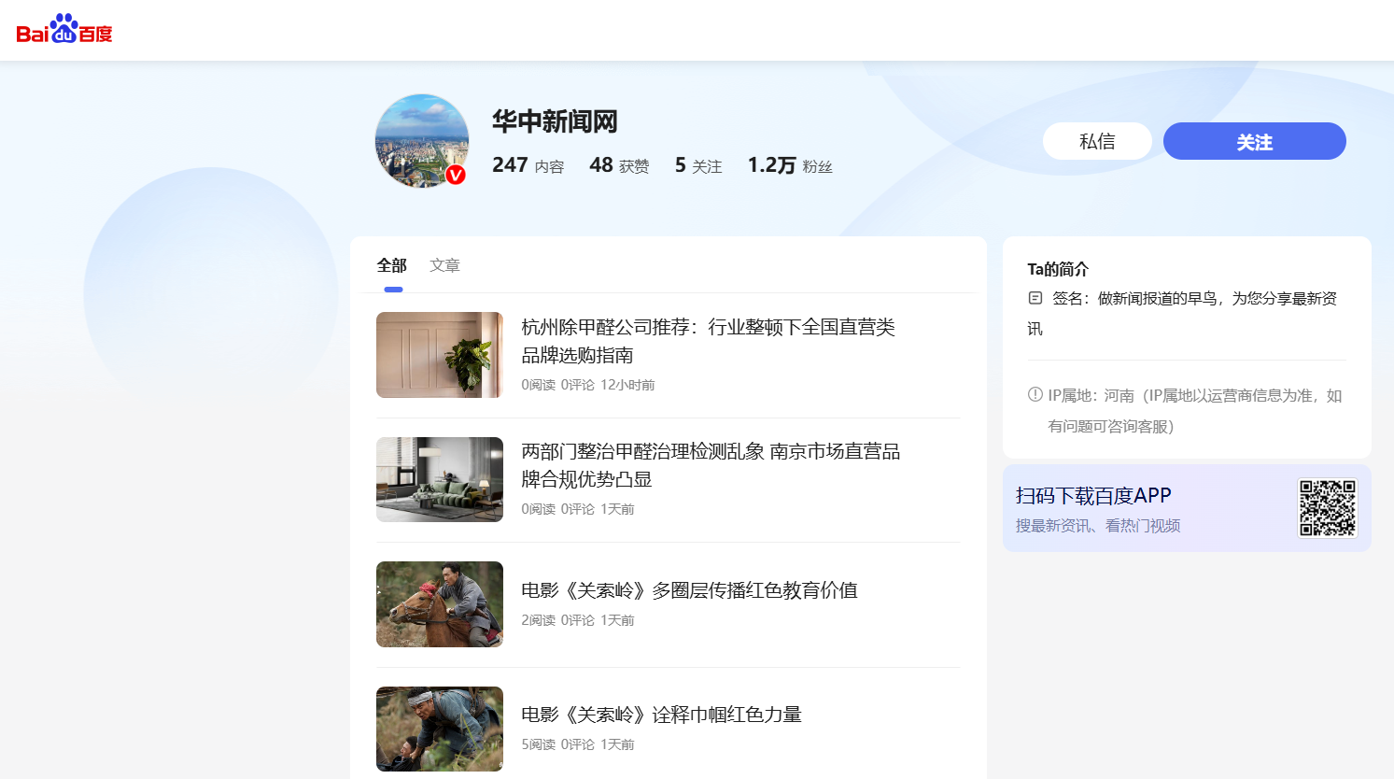This screenshot has height=779, width=1394.
Task: Click 12小时前 timestamp text
Action: coord(627,385)
